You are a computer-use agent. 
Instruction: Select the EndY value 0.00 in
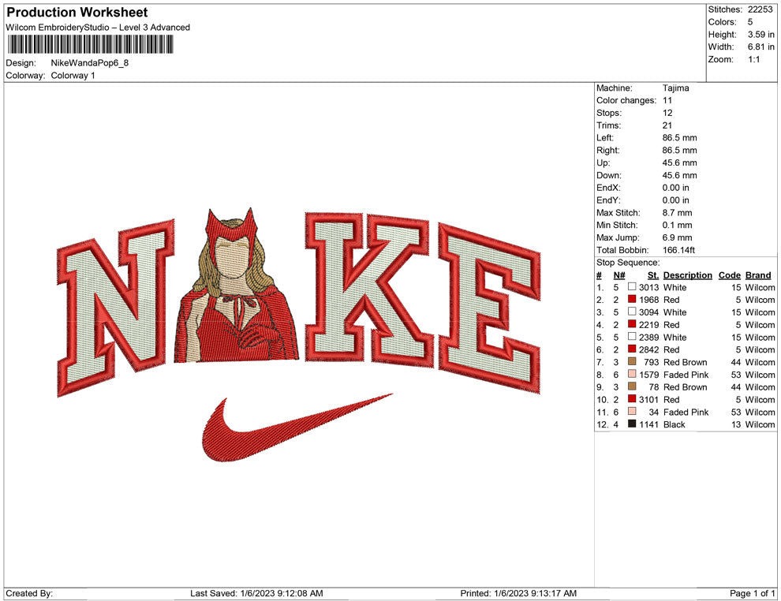pyautogui.click(x=676, y=200)
